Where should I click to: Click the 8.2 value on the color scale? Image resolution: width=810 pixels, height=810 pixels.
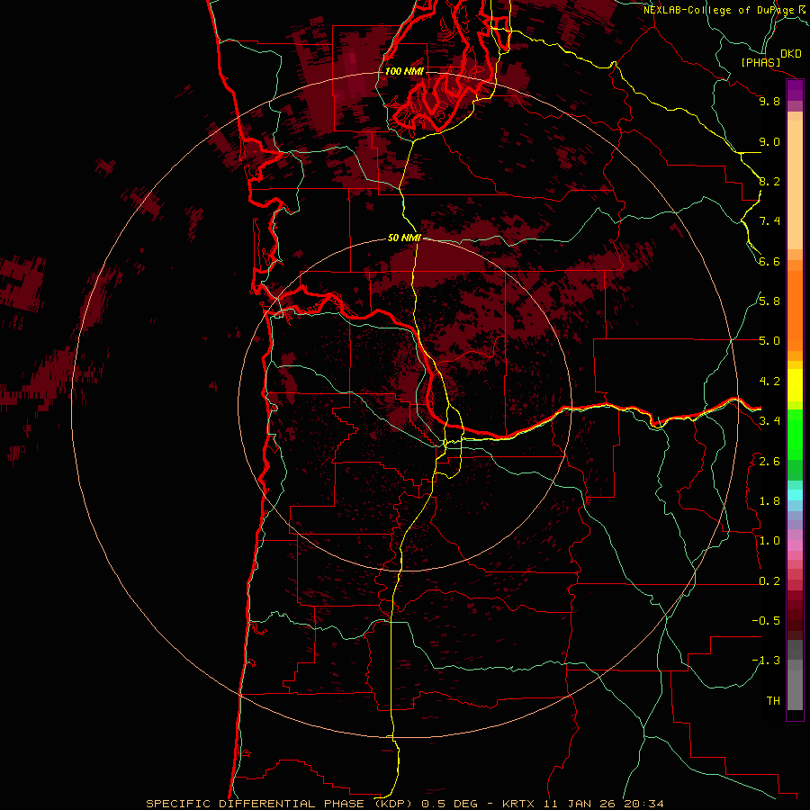(769, 181)
